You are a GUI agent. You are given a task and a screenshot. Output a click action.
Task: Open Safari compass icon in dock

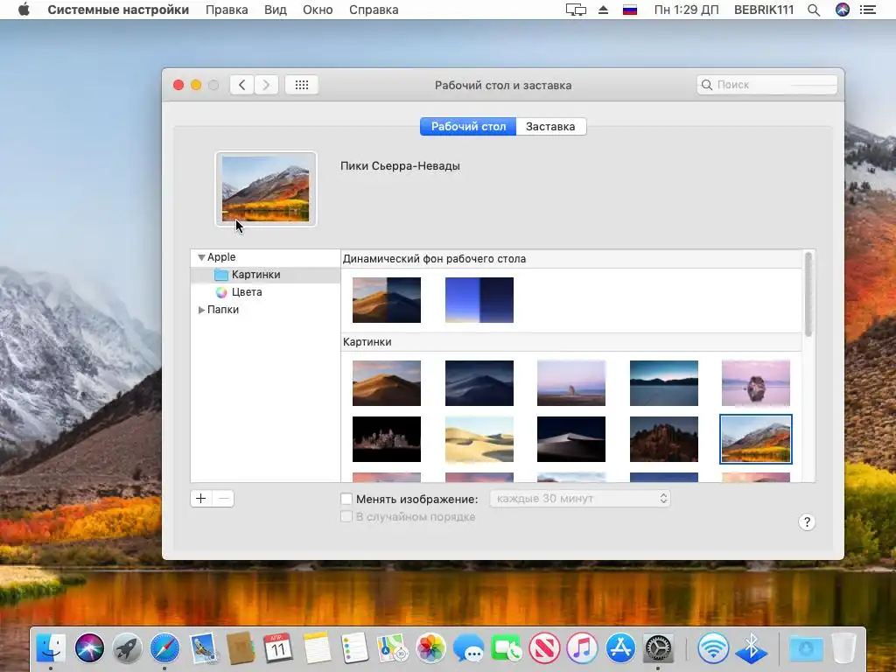165,648
